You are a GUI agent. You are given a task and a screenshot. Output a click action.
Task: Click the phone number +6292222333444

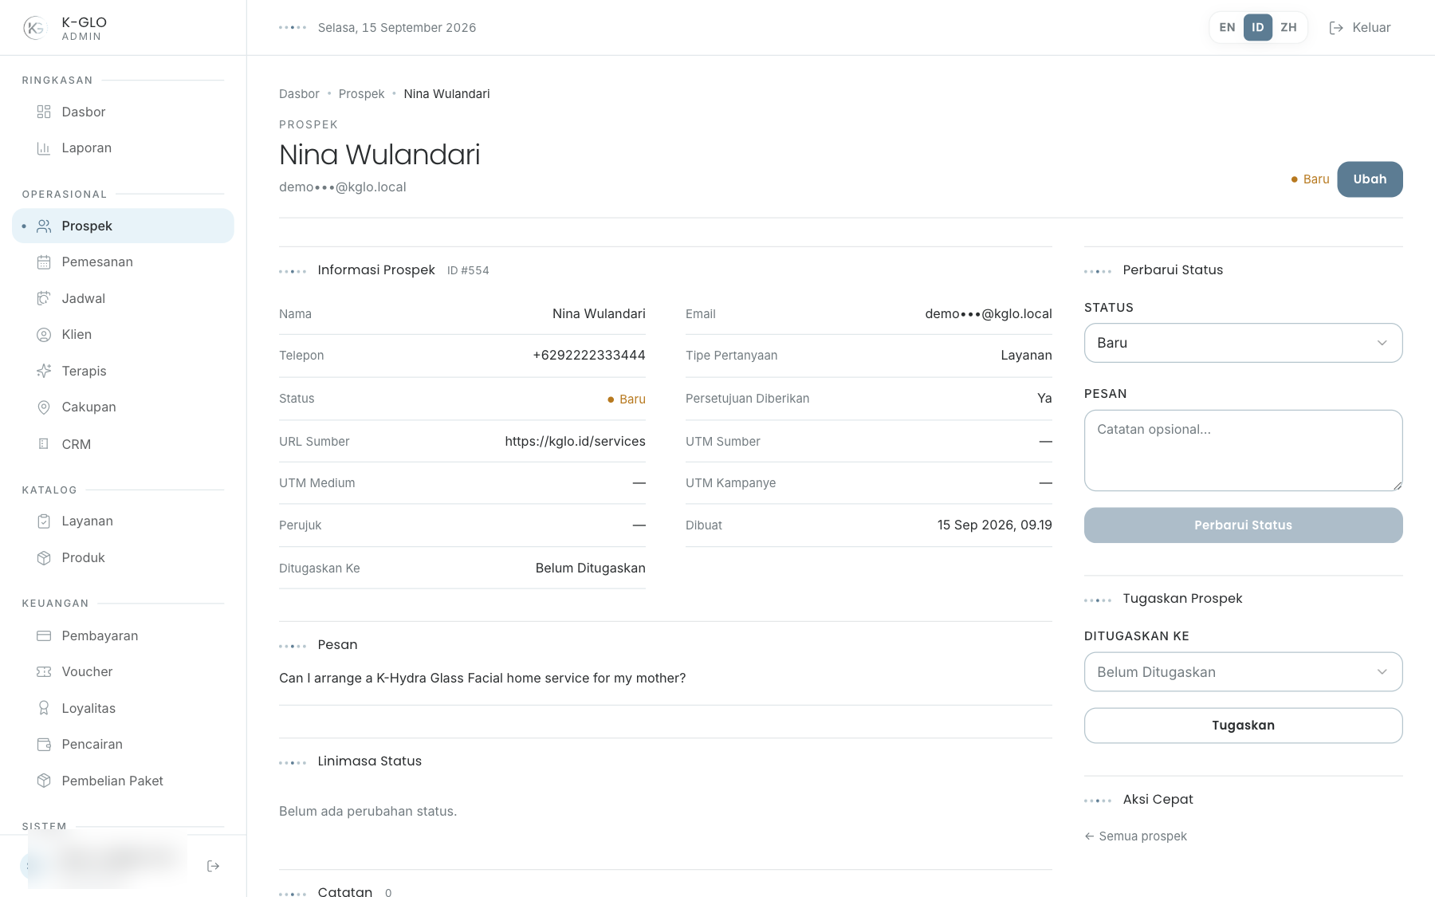coord(589,356)
